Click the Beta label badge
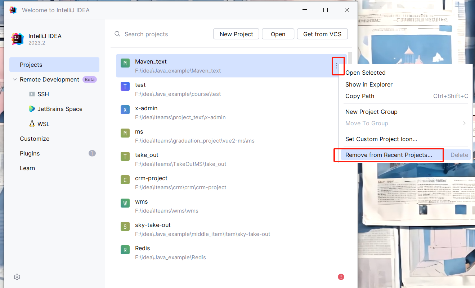This screenshot has width=475, height=288. 90,79
